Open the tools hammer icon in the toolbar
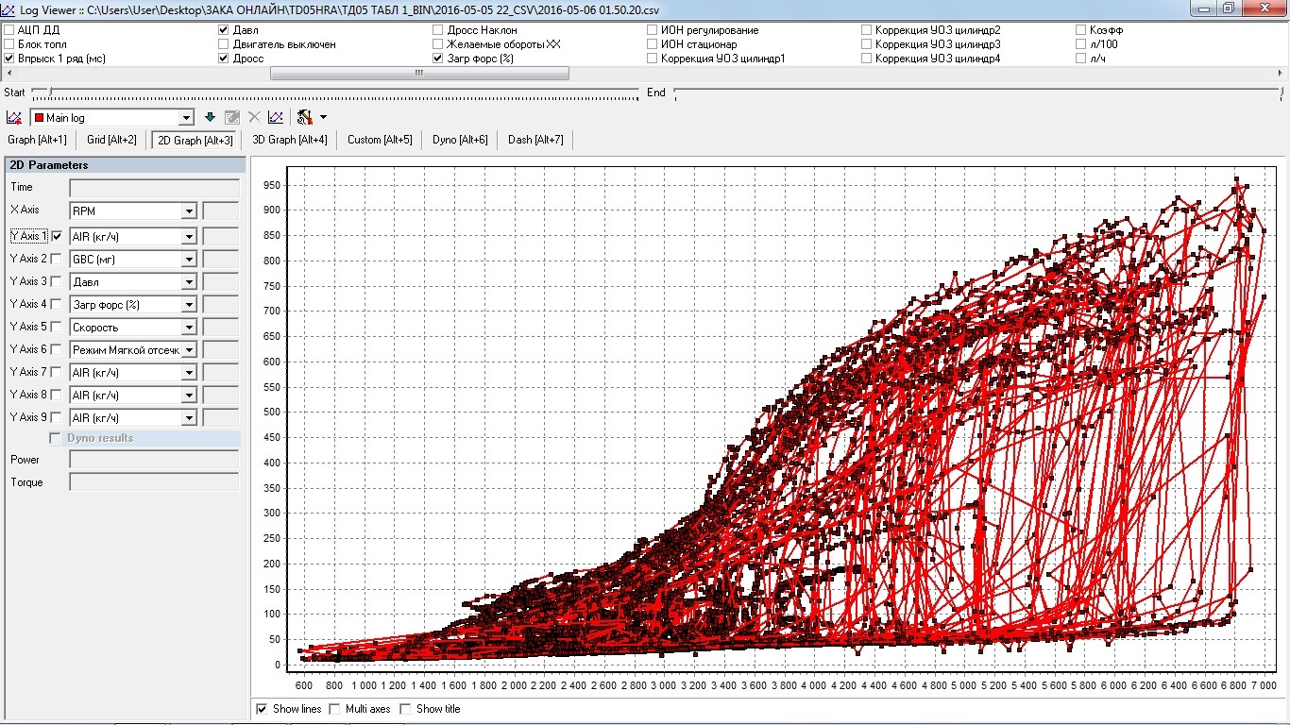 tap(304, 117)
